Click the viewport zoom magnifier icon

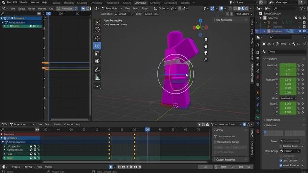point(205,40)
